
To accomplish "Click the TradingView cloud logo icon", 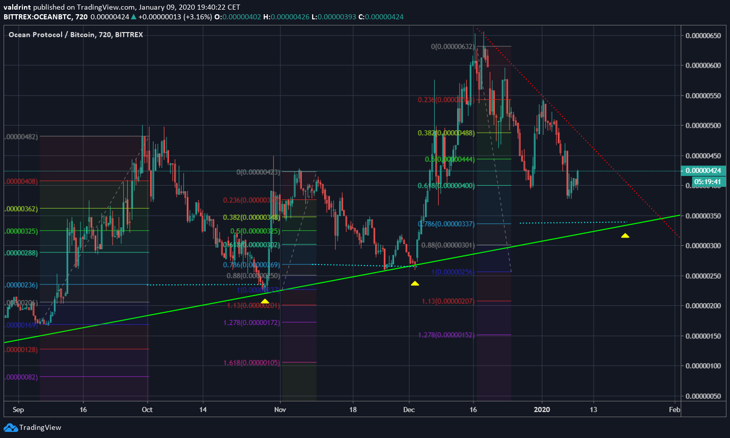I will pyautogui.click(x=10, y=427).
